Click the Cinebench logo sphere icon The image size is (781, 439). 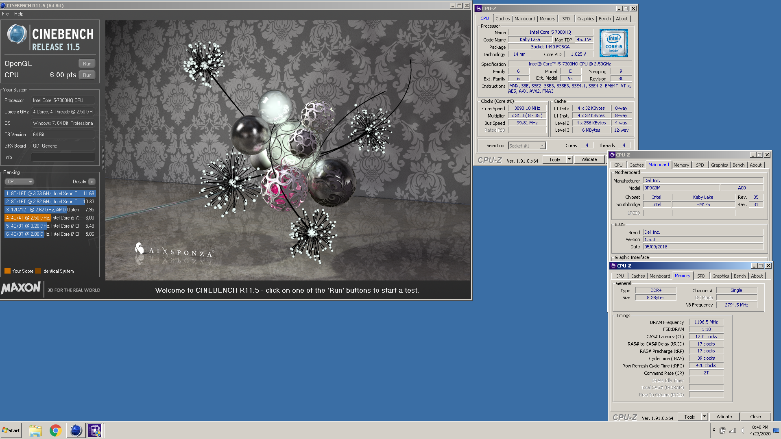coord(17,34)
